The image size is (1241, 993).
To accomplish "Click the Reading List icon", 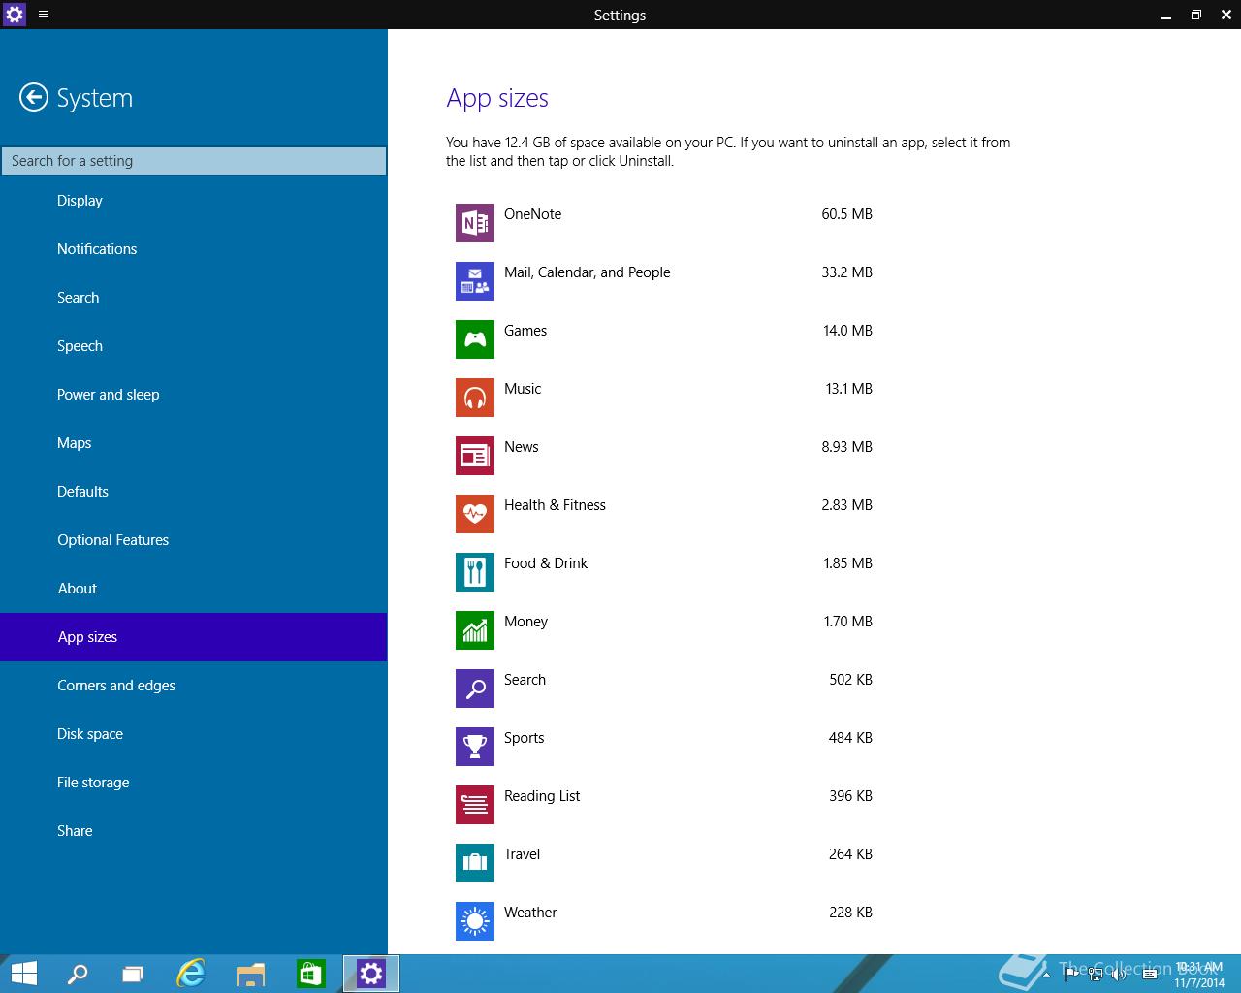I will (475, 805).
